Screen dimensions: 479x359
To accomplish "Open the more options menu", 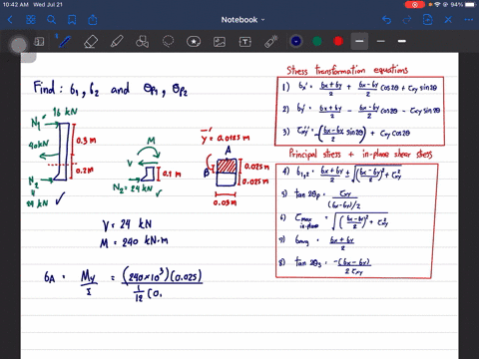I will 469,20.
